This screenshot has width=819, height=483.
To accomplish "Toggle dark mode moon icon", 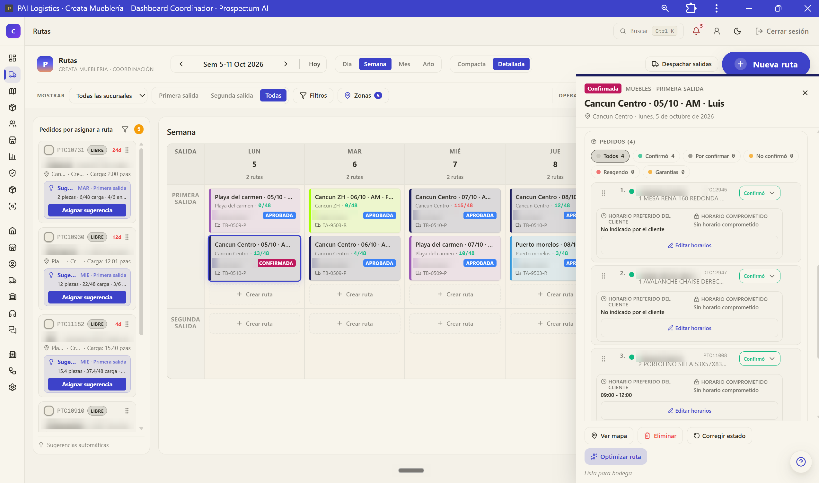I will click(x=737, y=31).
